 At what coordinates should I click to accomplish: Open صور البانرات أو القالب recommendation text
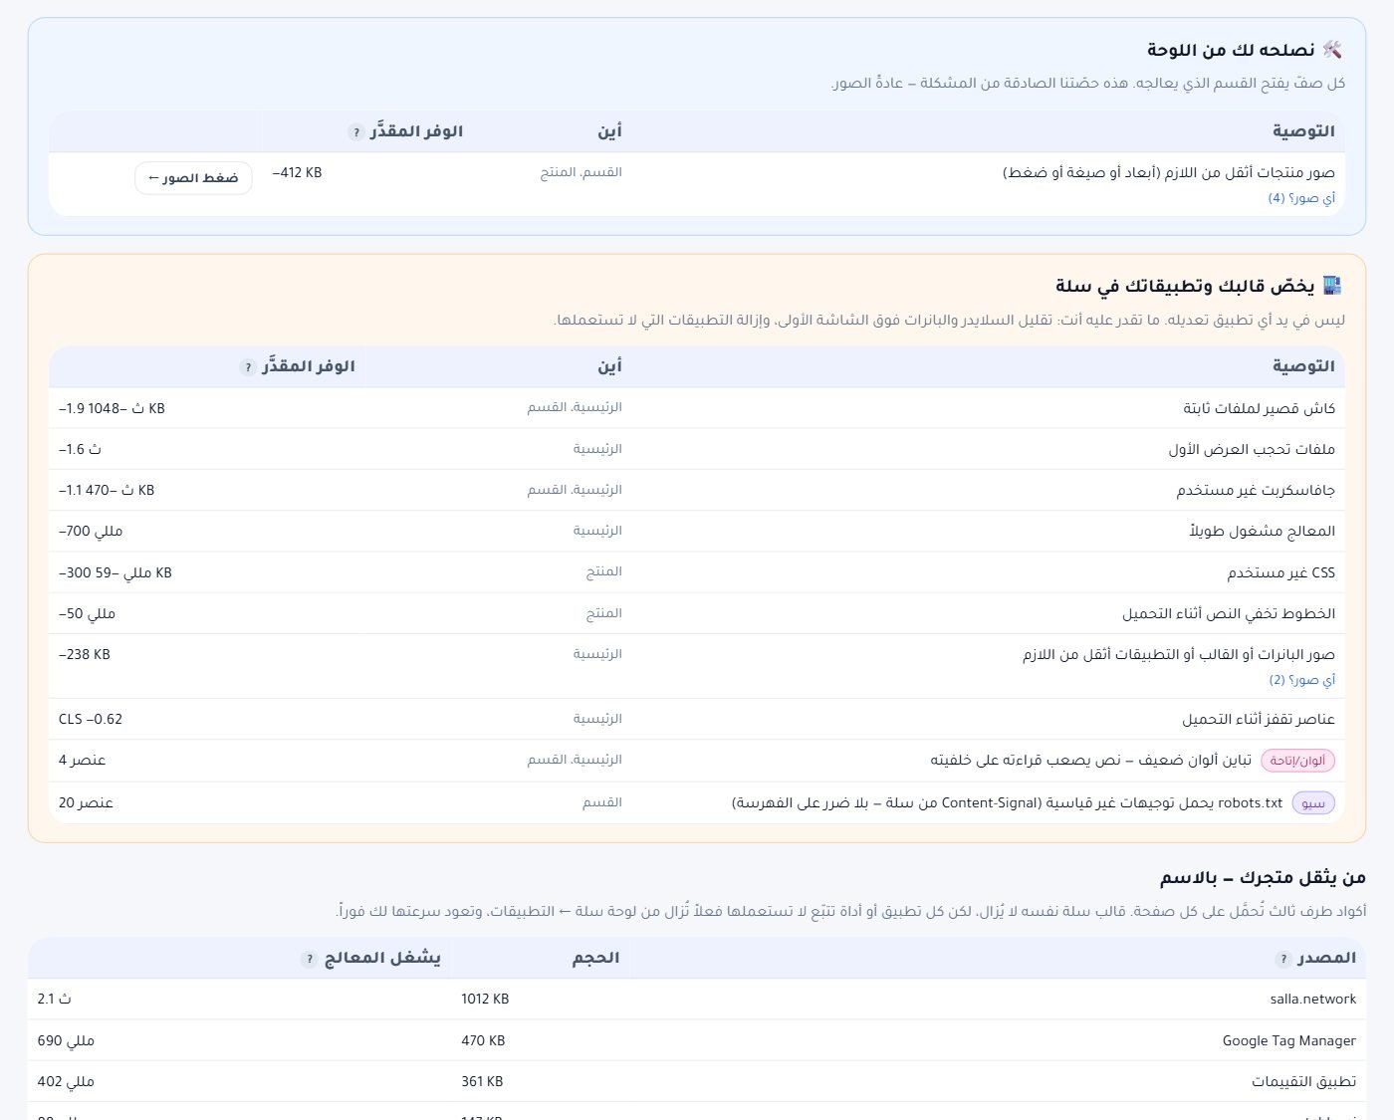click(x=1179, y=654)
